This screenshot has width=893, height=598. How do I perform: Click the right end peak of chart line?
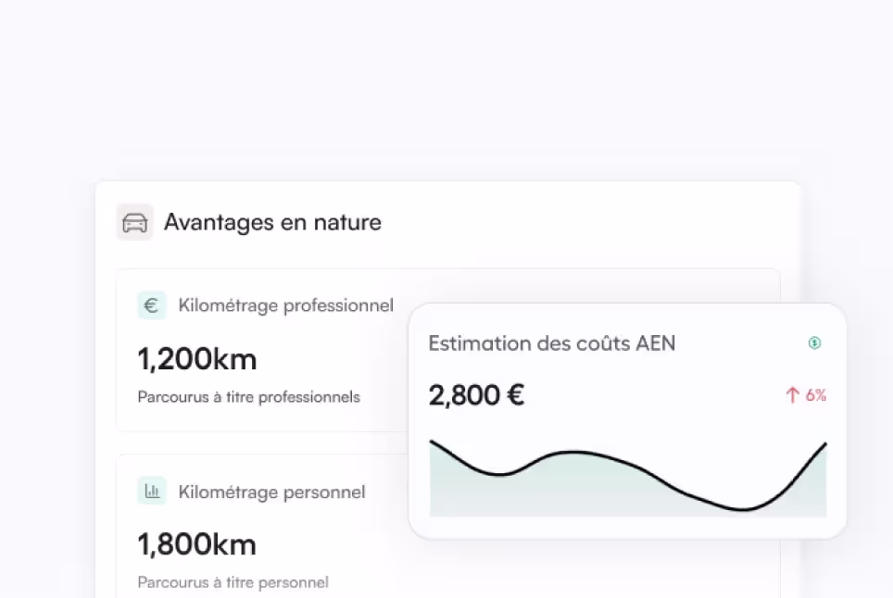[824, 445]
